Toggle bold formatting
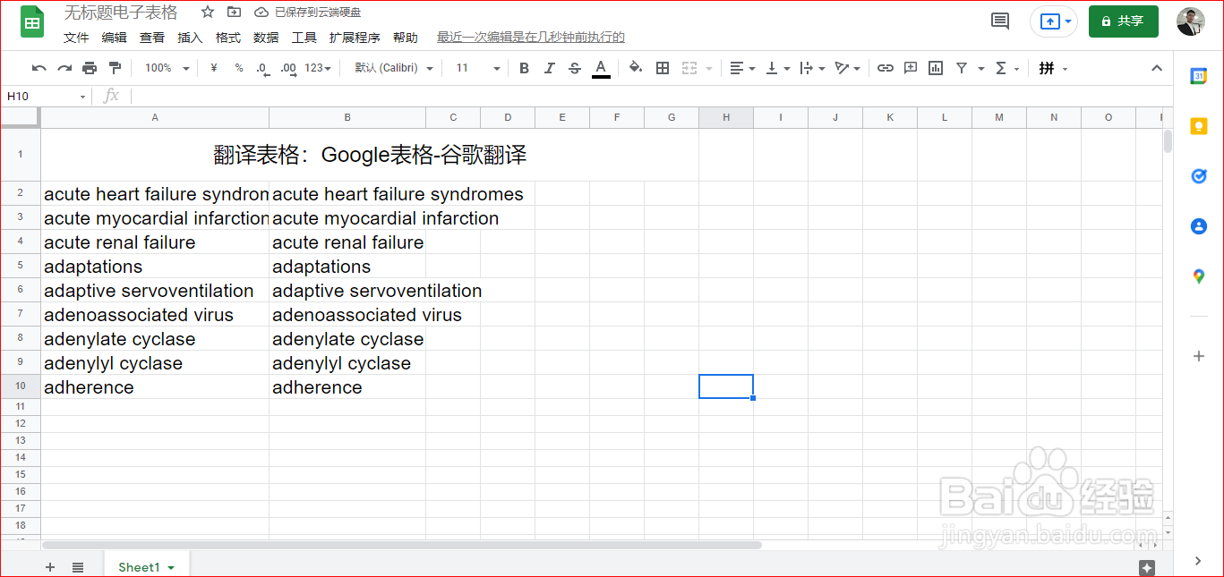 click(x=525, y=68)
